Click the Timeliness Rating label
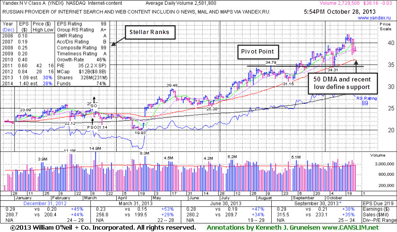 click(77, 54)
